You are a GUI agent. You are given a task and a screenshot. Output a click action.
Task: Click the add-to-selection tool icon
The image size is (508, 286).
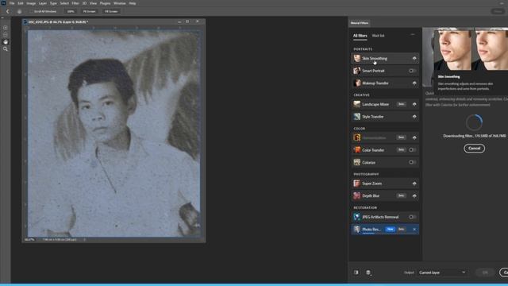pyautogui.click(x=6, y=28)
